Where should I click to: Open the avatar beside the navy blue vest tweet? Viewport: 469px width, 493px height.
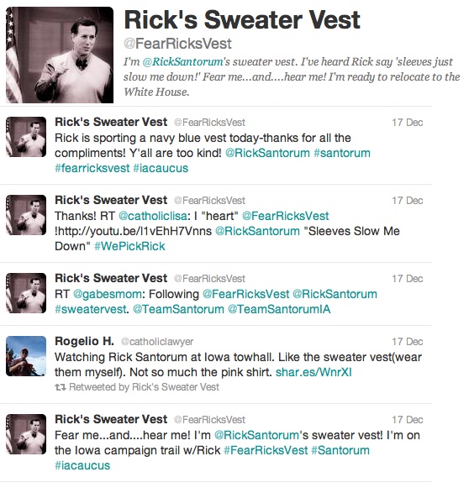pos(26,137)
